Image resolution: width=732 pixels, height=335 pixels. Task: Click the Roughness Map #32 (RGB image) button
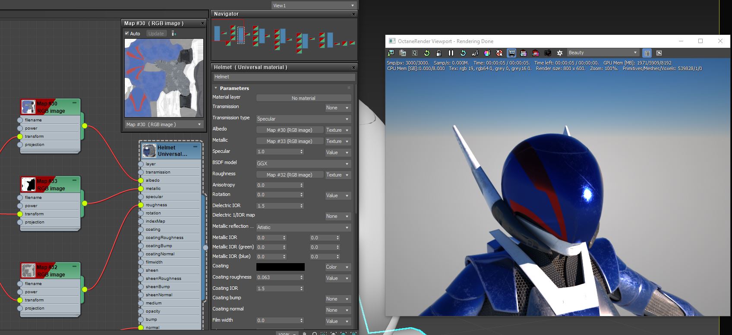(x=290, y=175)
